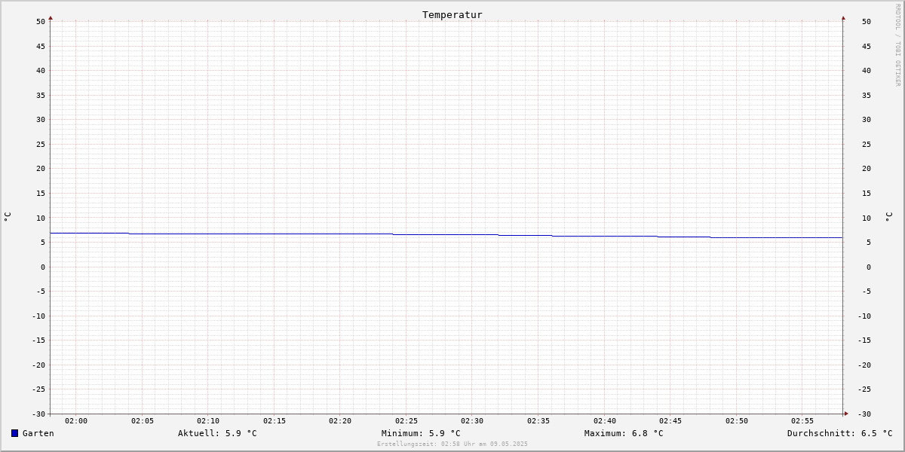The image size is (905, 452).
Task: Click the left axis 25 label
Action: 41,144
